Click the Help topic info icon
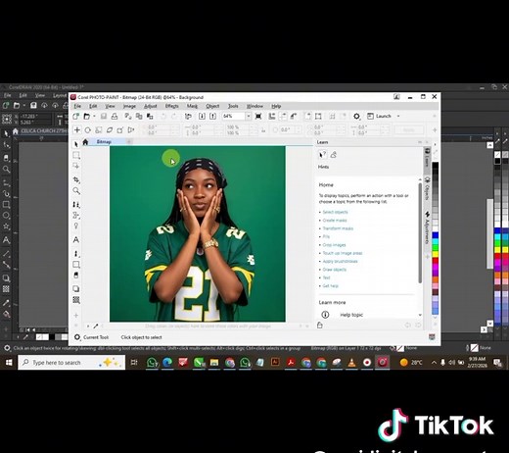Image resolution: width=509 pixels, height=453 pixels. [325, 315]
